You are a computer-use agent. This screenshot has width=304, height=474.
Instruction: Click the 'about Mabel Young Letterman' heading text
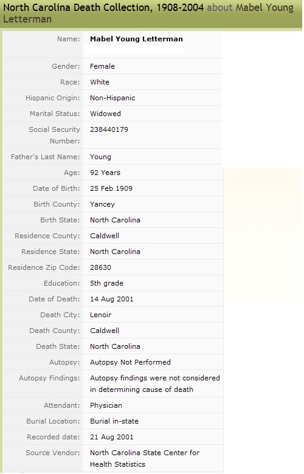[x=148, y=13]
